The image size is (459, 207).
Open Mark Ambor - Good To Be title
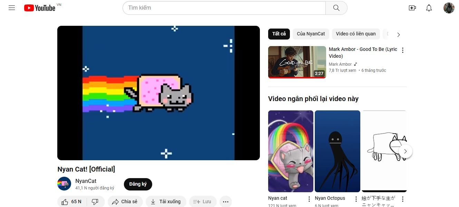tap(363, 53)
